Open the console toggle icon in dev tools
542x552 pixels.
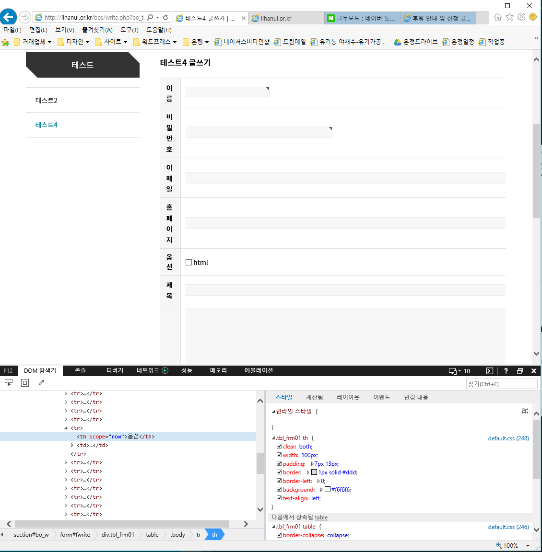click(490, 371)
